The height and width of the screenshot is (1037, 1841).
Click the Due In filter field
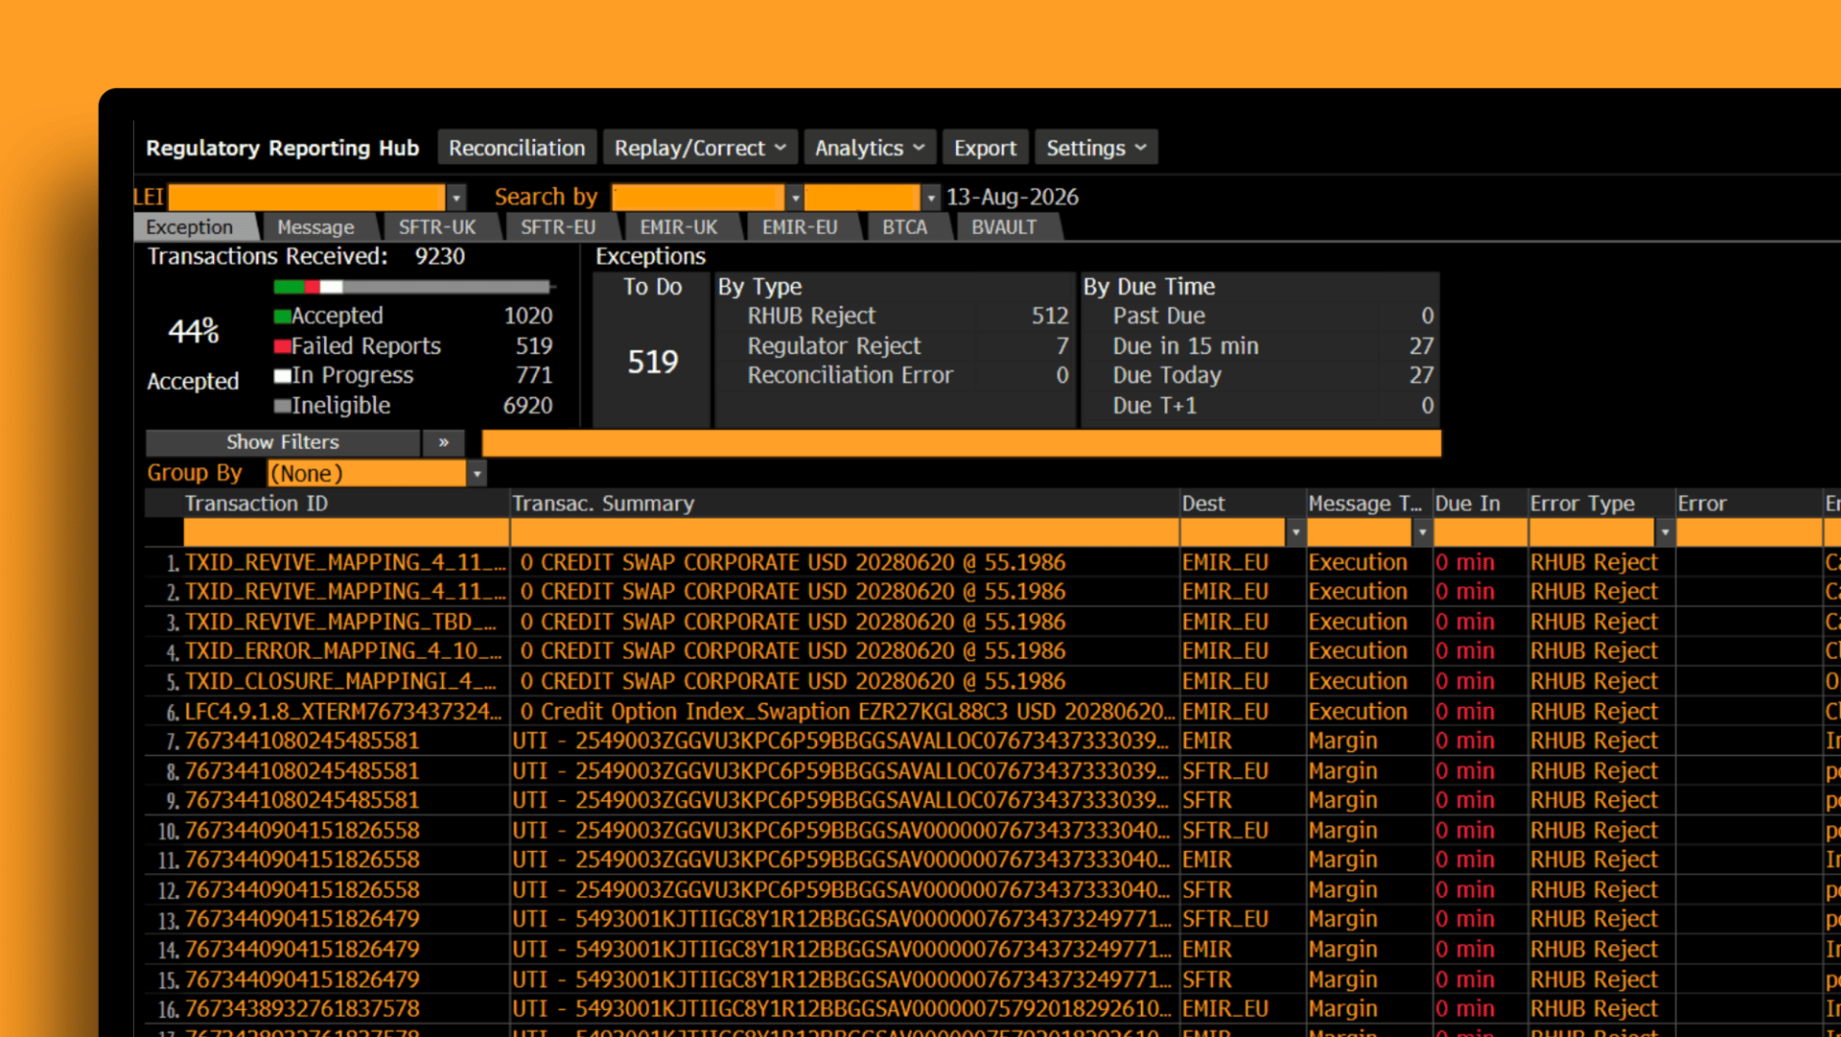[x=1480, y=532]
